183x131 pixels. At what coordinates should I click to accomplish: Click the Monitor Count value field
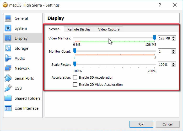tap(164, 51)
